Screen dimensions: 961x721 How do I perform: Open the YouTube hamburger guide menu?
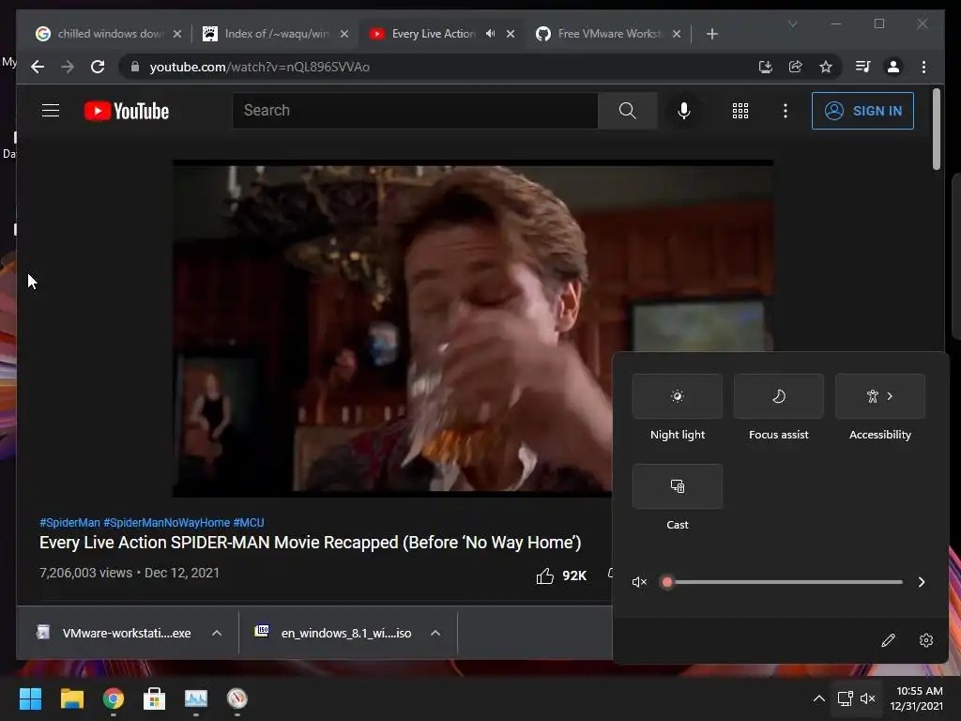click(51, 111)
